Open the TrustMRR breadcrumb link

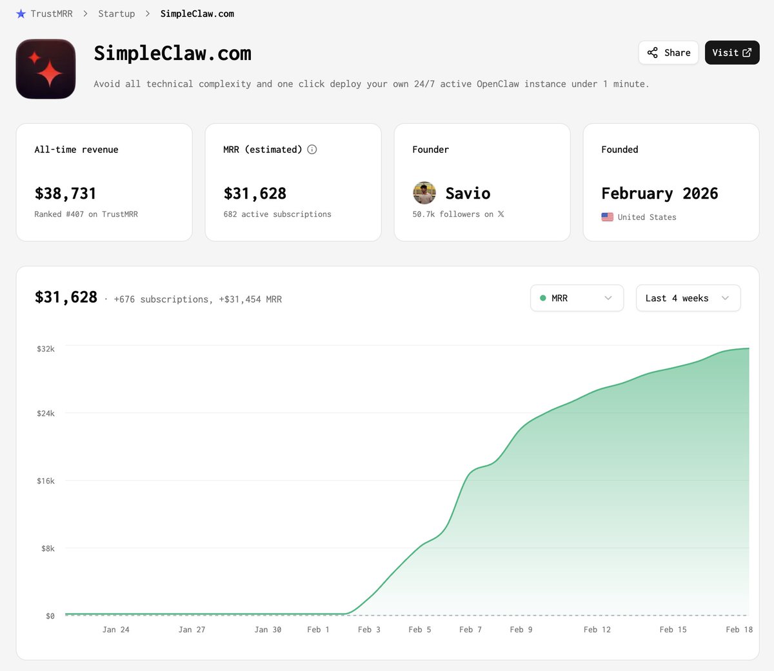coord(52,14)
